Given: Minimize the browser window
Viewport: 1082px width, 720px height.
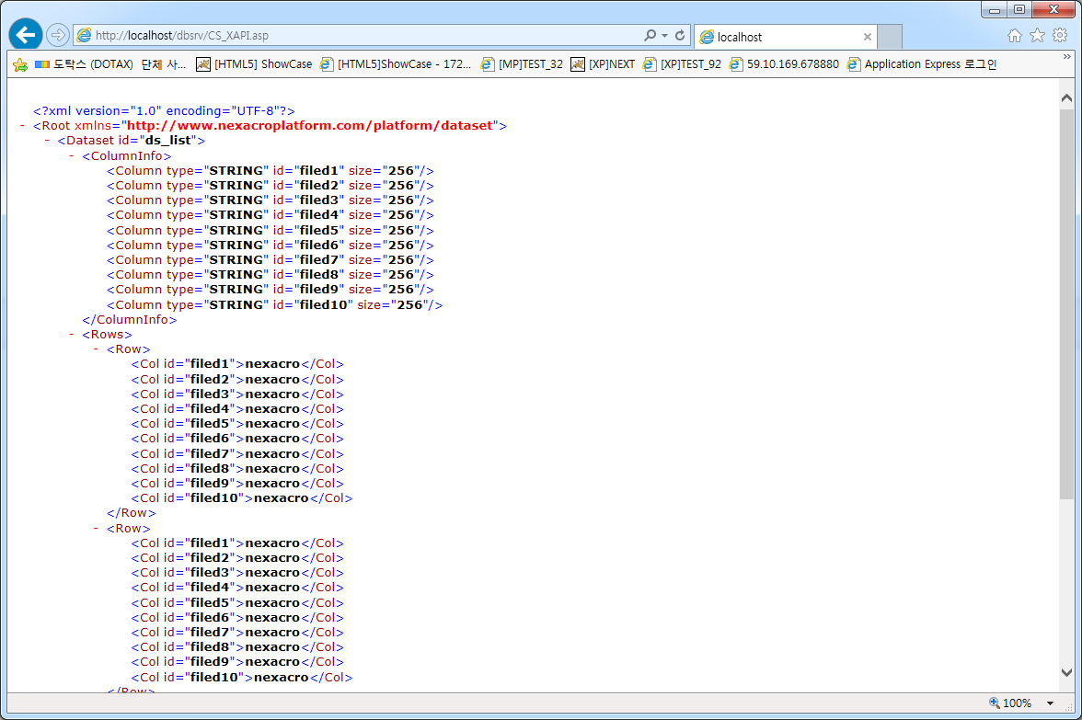Looking at the screenshot, I should coord(995,9).
